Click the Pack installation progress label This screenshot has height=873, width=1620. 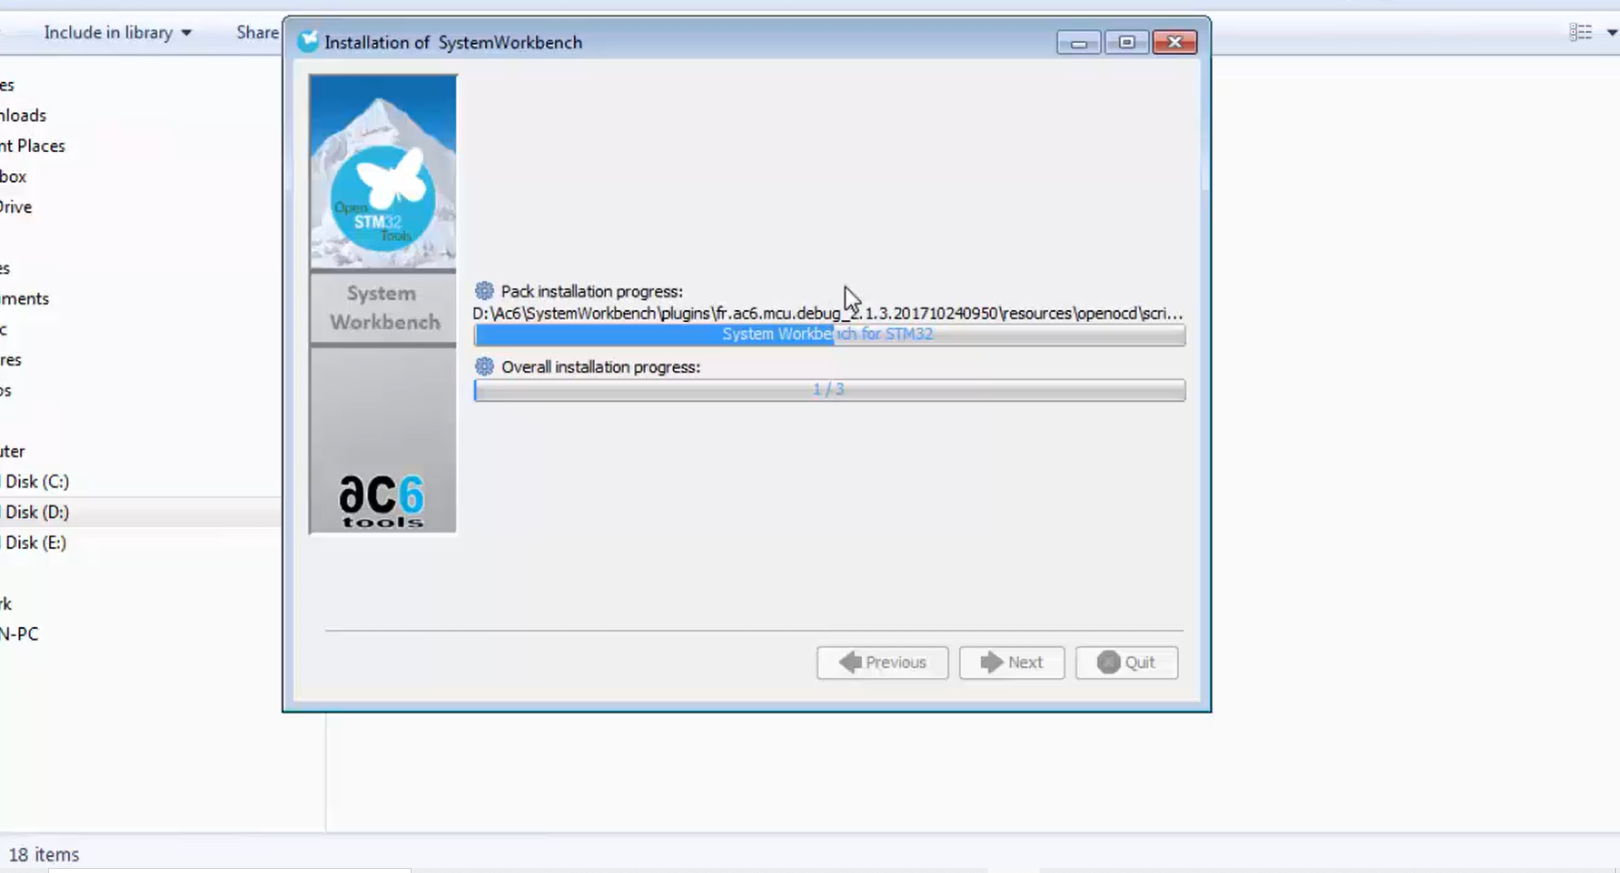(x=592, y=291)
